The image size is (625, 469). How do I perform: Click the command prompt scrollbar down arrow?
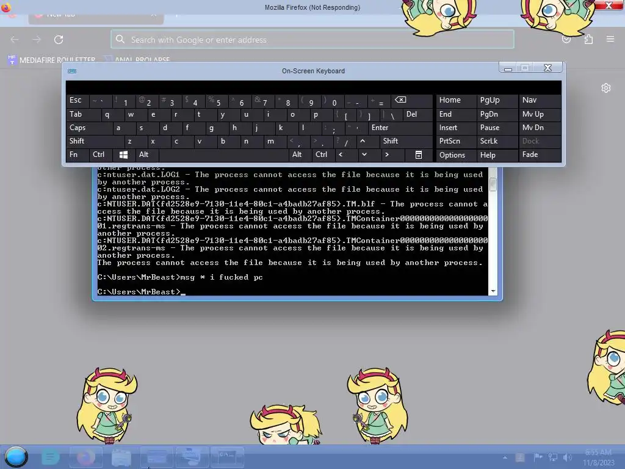tap(493, 291)
